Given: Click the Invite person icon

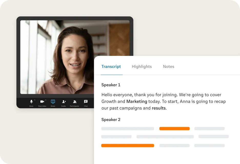Looking at the screenshot, I should [64, 101].
